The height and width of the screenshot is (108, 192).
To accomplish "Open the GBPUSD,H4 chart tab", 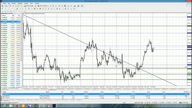I will (x=36, y=89).
